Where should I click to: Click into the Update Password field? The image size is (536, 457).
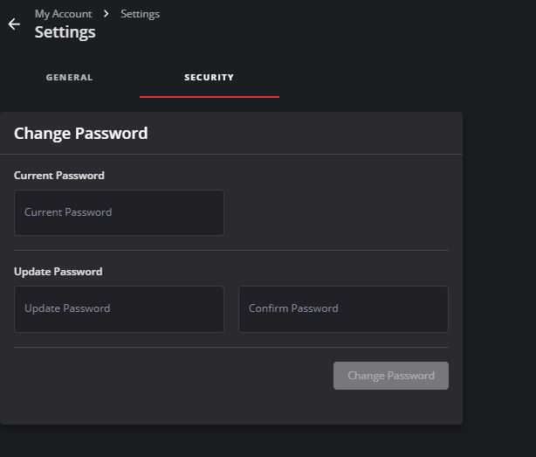(x=119, y=308)
